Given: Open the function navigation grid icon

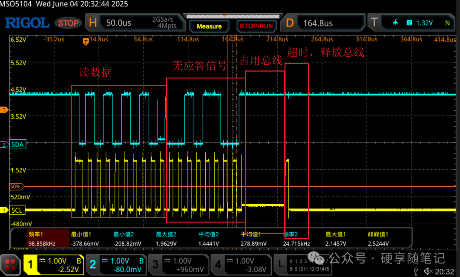Looking at the screenshot, I should [x=10, y=265].
